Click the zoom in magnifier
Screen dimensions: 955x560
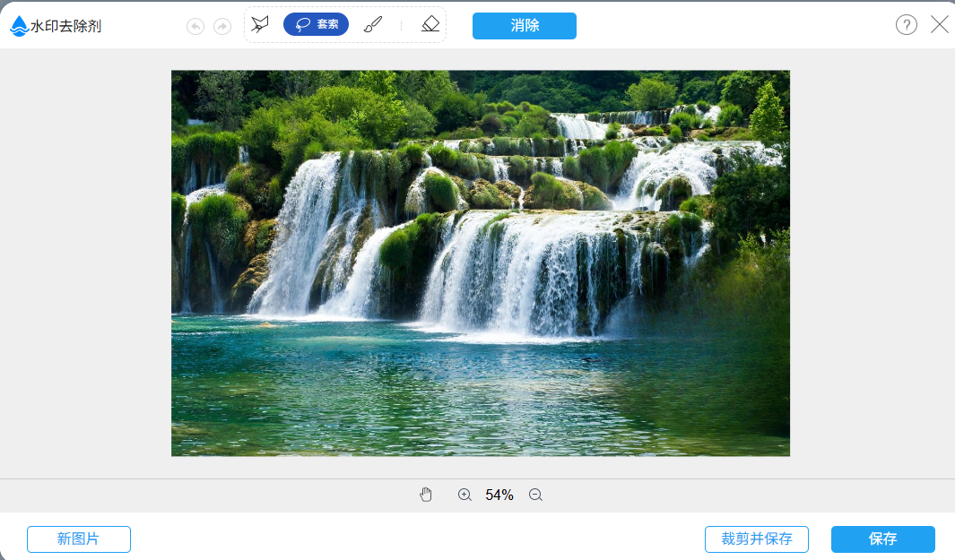(464, 495)
